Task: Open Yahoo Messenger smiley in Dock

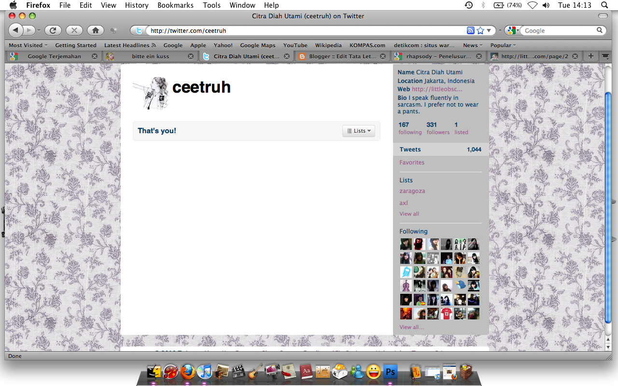Action: pos(373,372)
